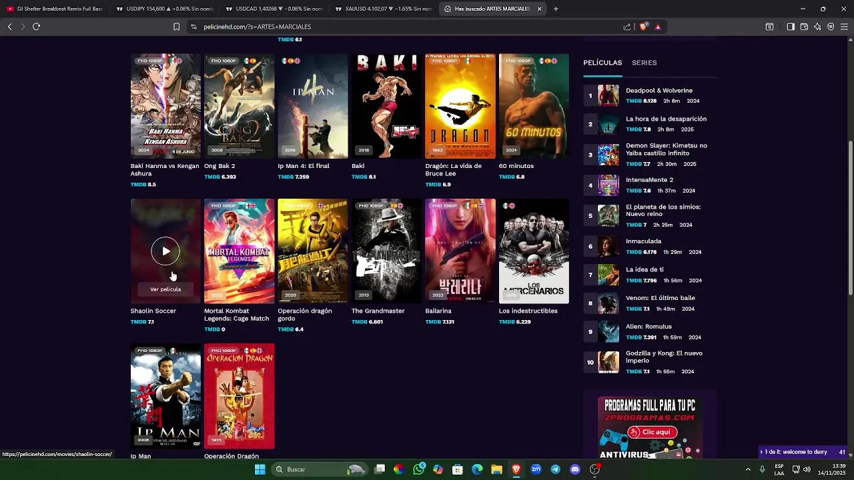Show hidden system tray icons chevron
This screenshot has height=480, width=854.
[x=748, y=469]
